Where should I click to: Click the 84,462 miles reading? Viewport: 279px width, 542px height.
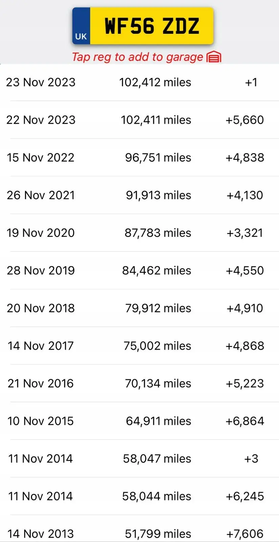[x=157, y=270]
